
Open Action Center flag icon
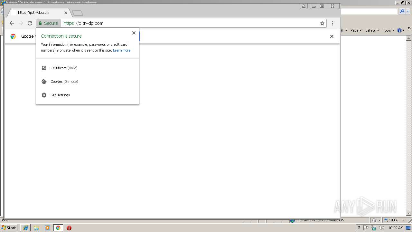coord(366,228)
